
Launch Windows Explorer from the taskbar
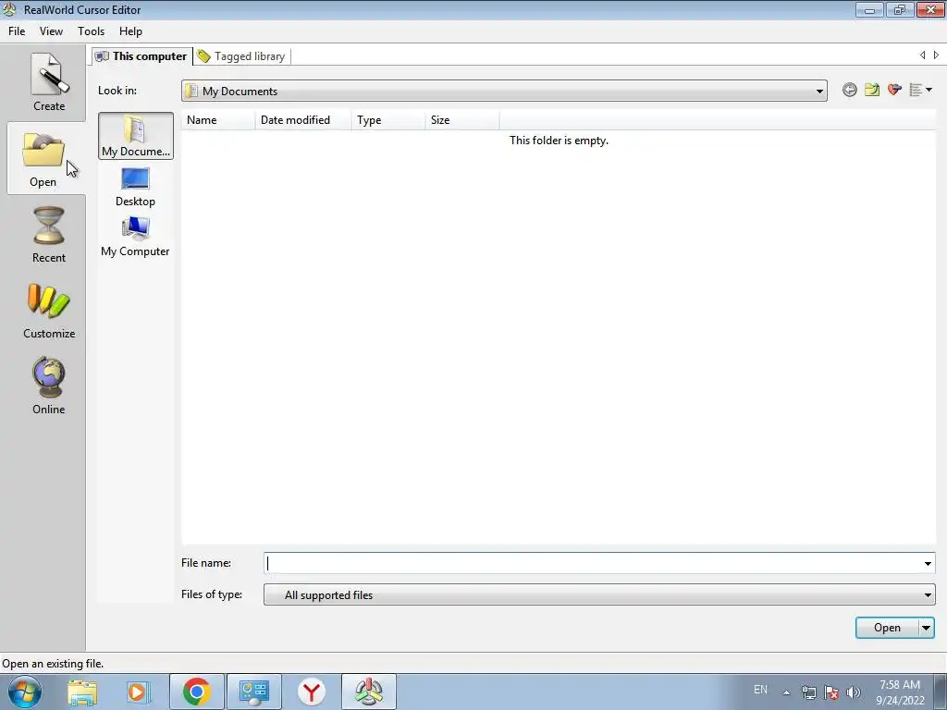[82, 692]
